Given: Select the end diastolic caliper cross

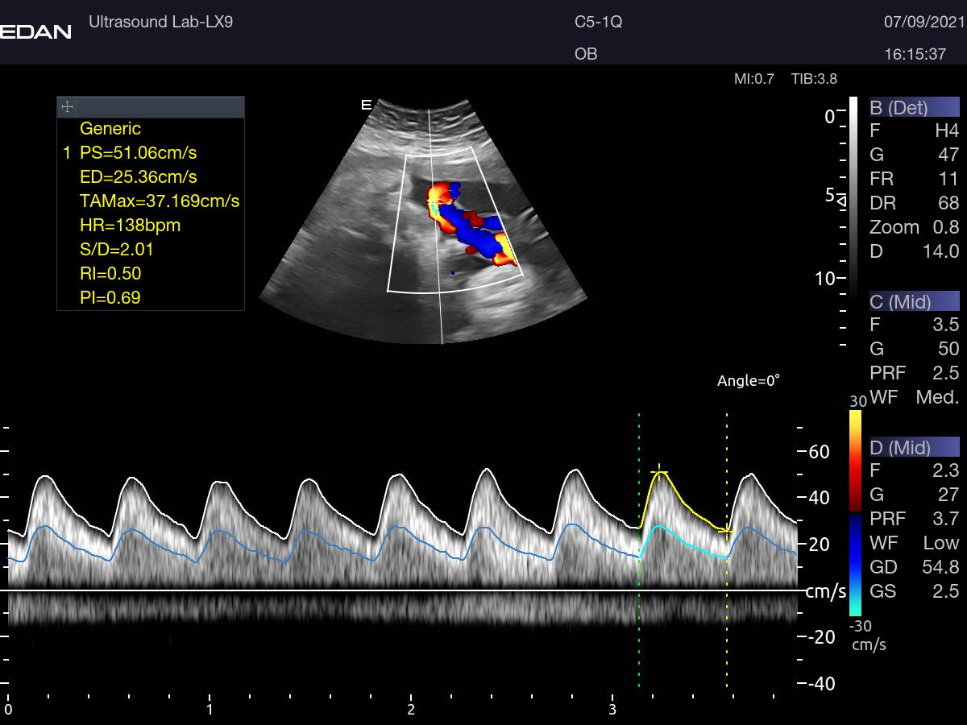Looking at the screenshot, I should coord(725,531).
